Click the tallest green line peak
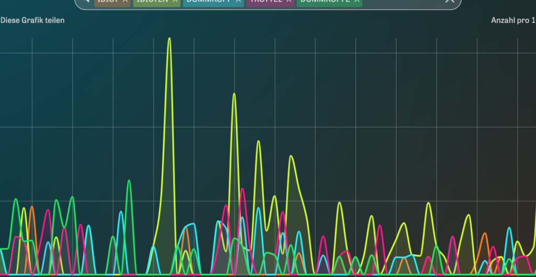This screenshot has width=536, height=277. (129, 181)
